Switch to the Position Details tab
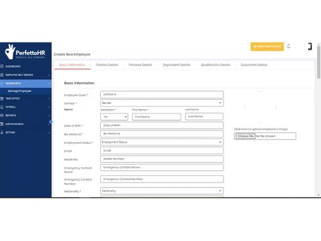Viewport: 321px width, 241px height. point(107,65)
